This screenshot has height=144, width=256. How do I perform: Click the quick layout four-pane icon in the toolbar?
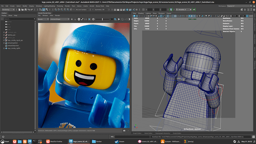coord(143,10)
